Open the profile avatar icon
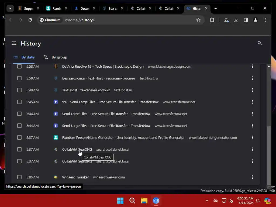Viewport: 276px width, 207px height. 256,20
